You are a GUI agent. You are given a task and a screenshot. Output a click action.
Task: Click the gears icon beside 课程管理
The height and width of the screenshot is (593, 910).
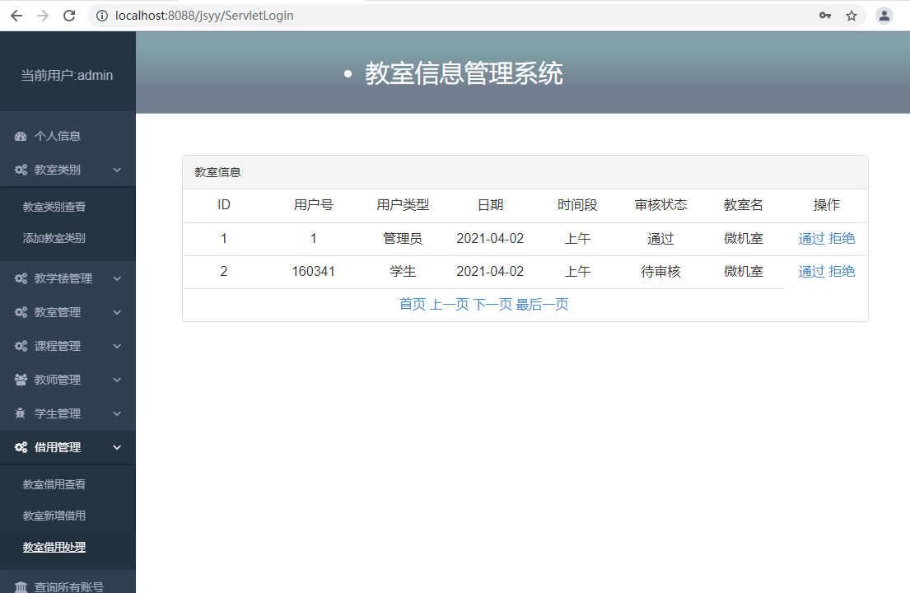21,346
